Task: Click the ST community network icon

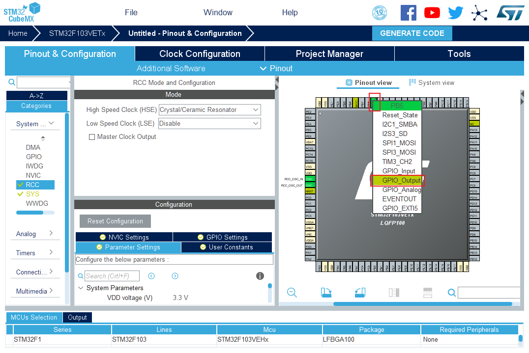Action: click(479, 13)
